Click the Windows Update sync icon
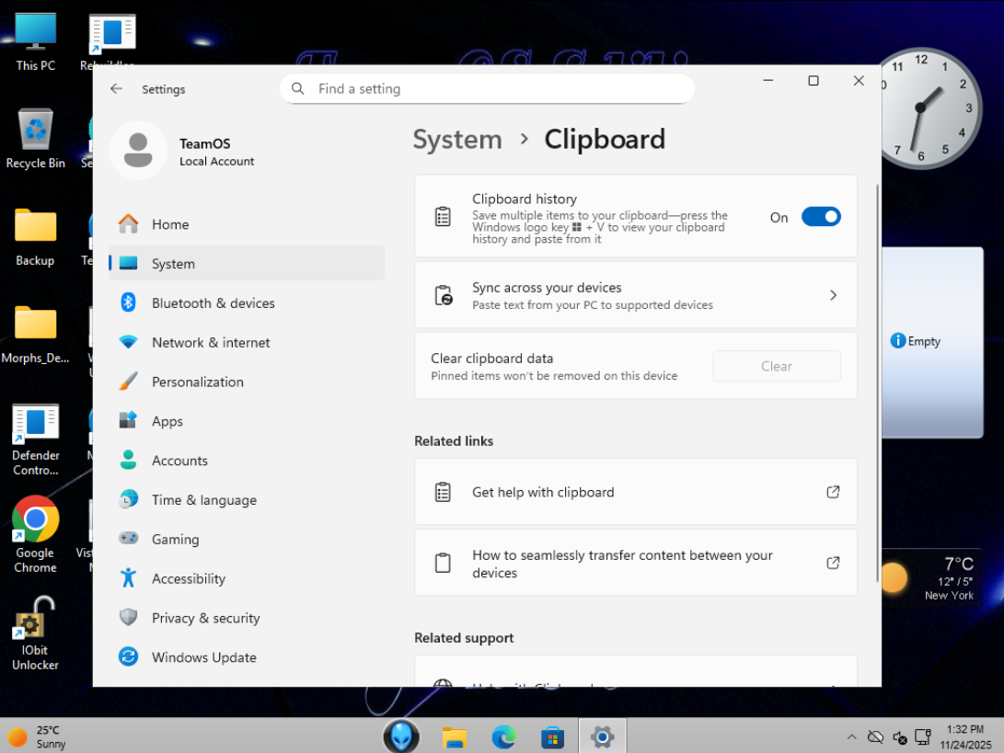Viewport: 1004px width, 753px height. click(x=128, y=657)
